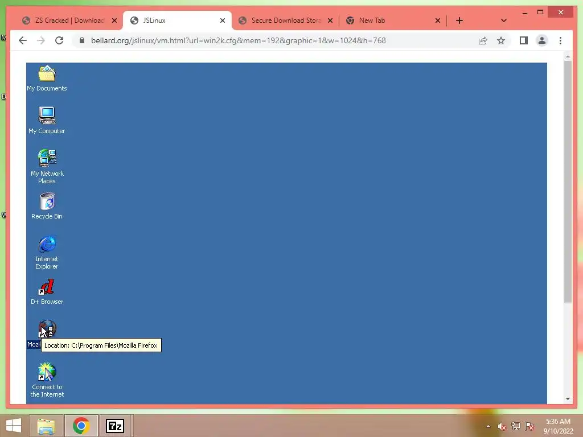Show hidden tray icons arrow

pos(488,426)
